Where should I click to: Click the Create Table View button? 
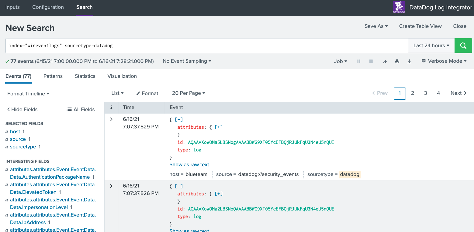pyautogui.click(x=420, y=26)
